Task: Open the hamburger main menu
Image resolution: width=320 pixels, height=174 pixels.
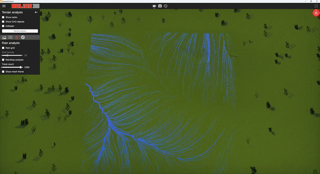Action: (4, 6)
